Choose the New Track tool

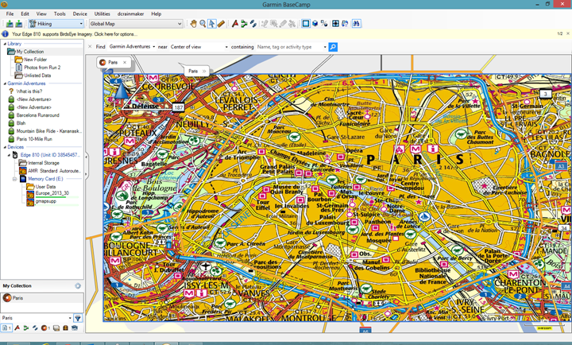pyautogui.click(x=253, y=24)
